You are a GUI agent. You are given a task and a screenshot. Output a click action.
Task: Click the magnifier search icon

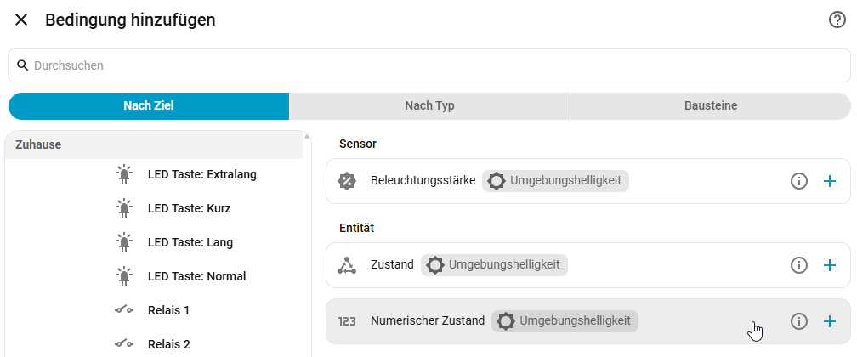tap(22, 65)
